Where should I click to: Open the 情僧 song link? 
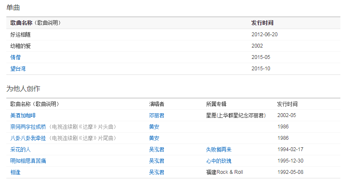[16, 57]
